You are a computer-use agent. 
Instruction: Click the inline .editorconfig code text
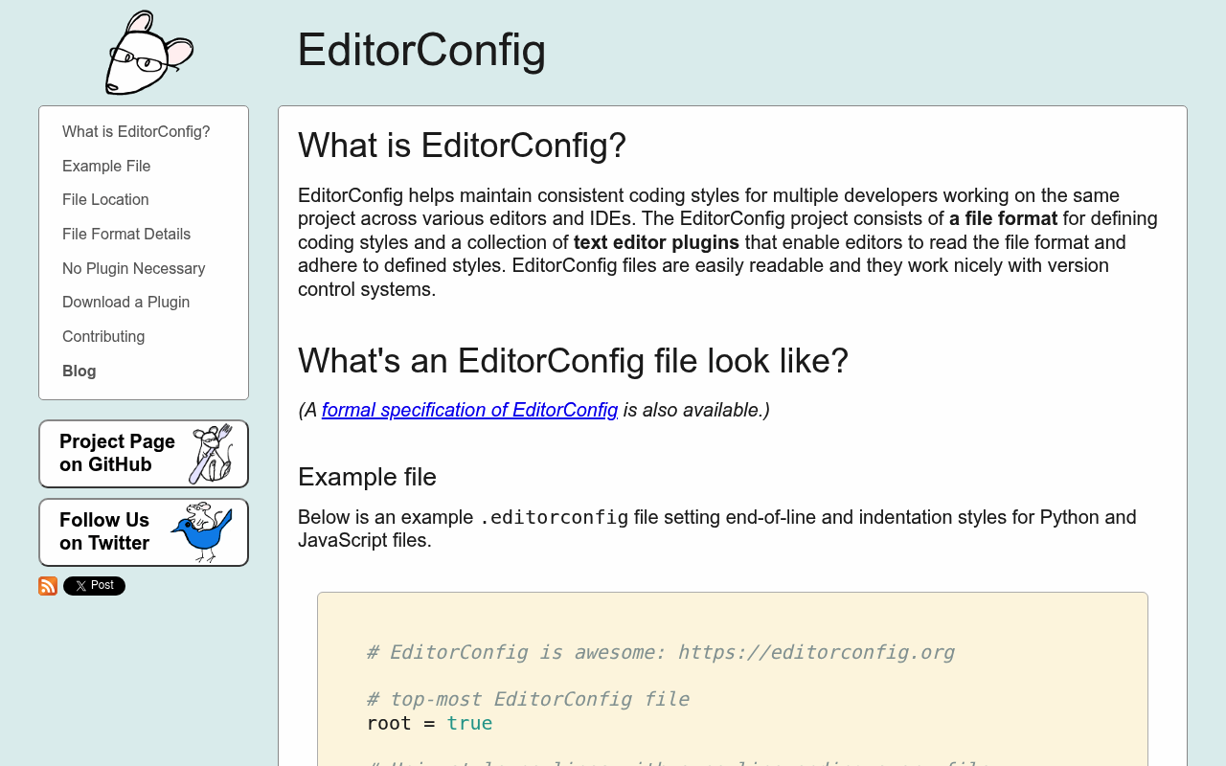point(554,518)
